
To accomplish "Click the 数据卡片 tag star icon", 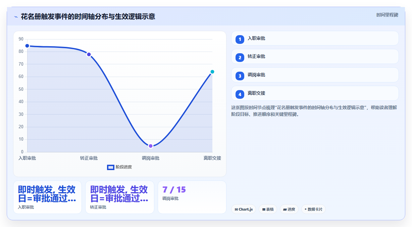I will [x=305, y=209].
